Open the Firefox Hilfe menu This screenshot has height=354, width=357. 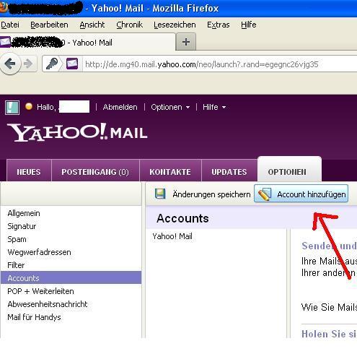tap(249, 25)
